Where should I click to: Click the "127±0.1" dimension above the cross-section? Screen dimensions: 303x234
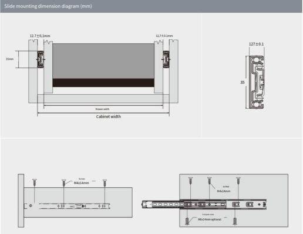256,44
